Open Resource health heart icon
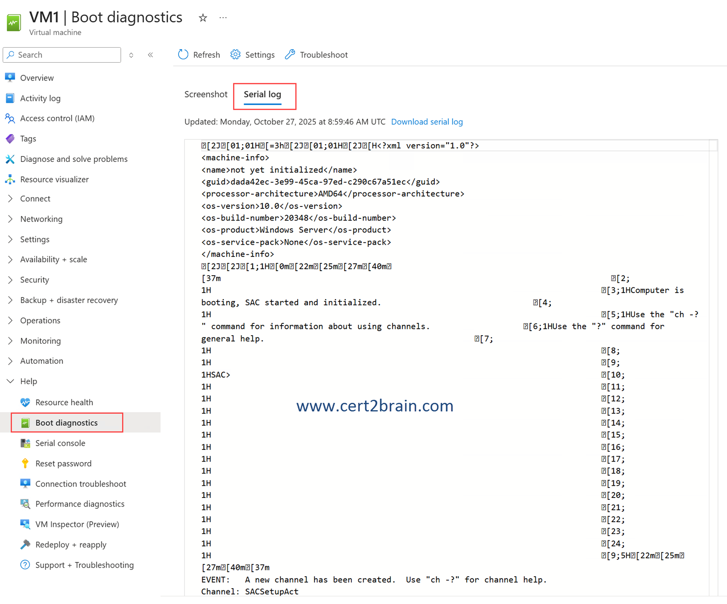727x604 pixels. (25, 403)
